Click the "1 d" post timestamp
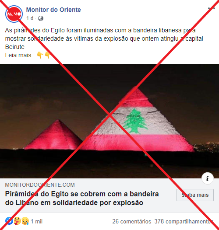This screenshot has height=230, width=219. (30, 18)
